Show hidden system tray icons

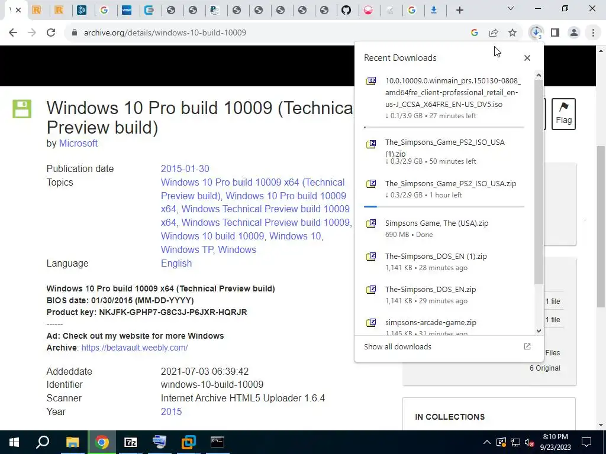pyautogui.click(x=487, y=442)
